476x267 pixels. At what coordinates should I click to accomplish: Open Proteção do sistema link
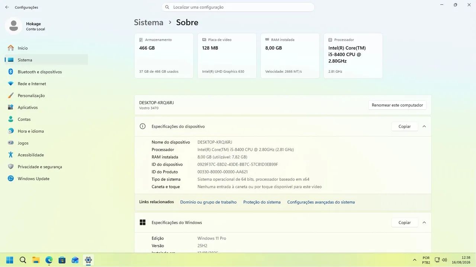point(262,202)
